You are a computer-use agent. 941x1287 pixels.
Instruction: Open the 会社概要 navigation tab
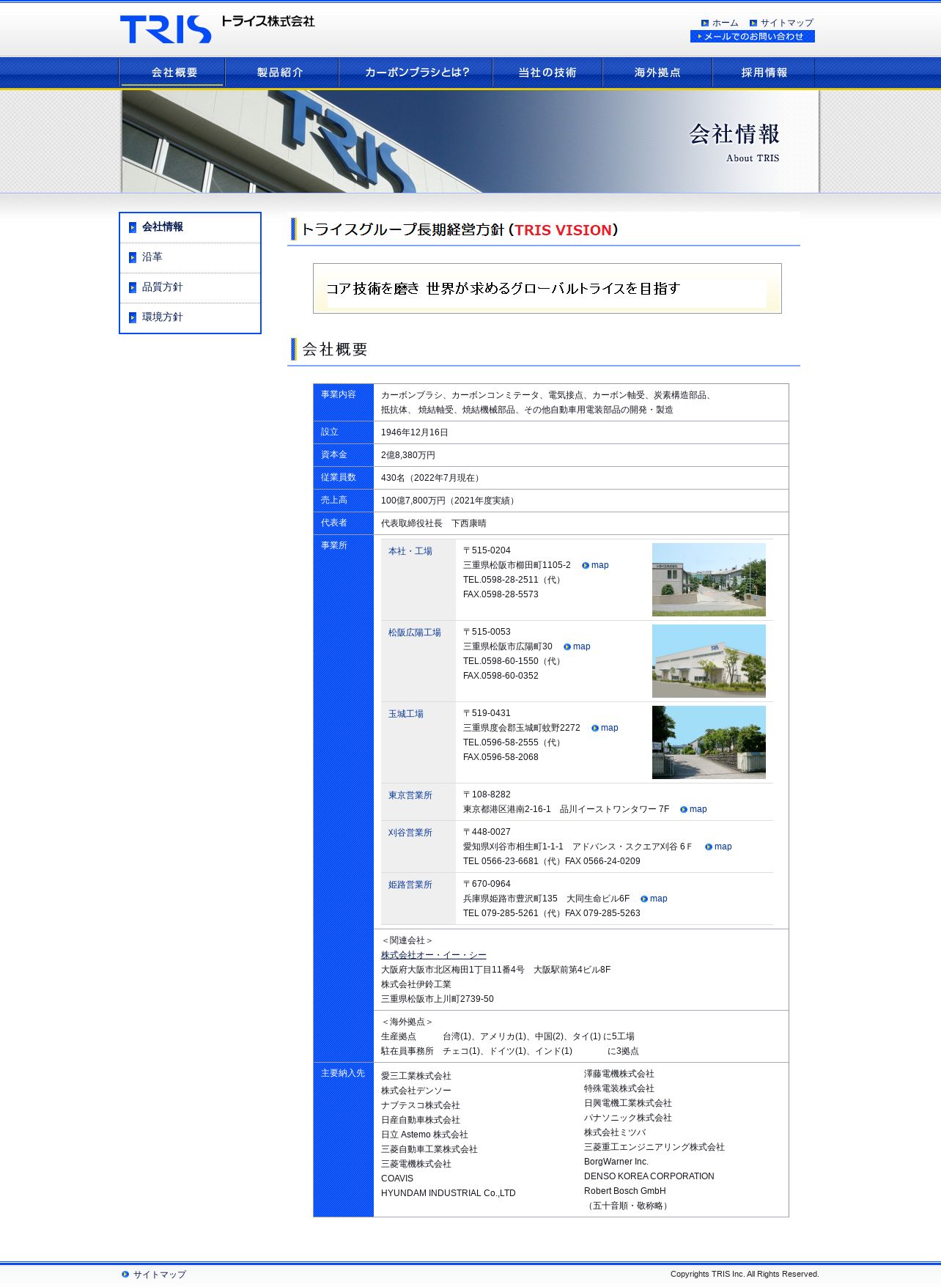click(x=174, y=73)
